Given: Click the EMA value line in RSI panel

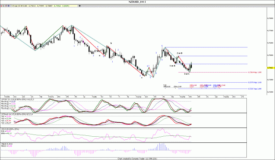Looking at the screenshot, I should coord(7,133).
